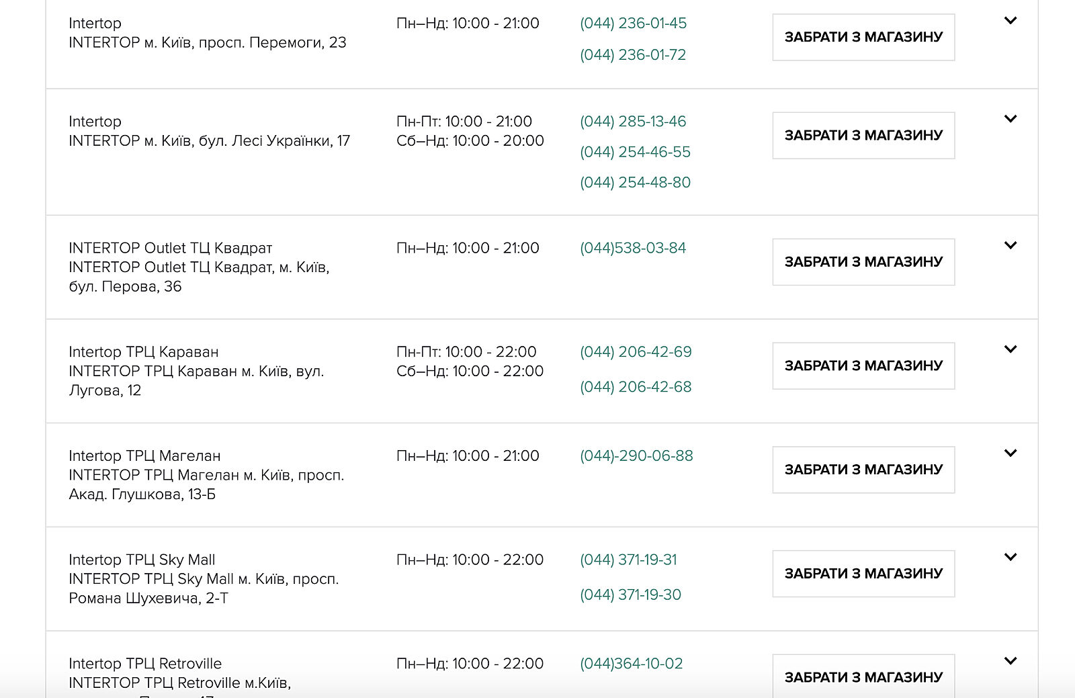Pick up from store at просп. Перемоги, 23
The height and width of the screenshot is (698, 1075).
863,38
